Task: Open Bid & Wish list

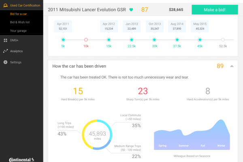Action: tap(20, 22)
